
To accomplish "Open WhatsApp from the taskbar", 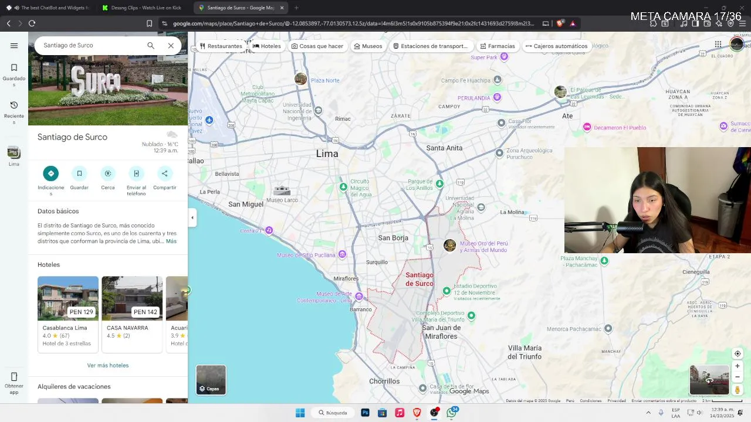I will (451, 413).
